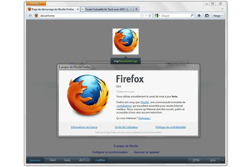Click Associer un appareil link
Image resolution: width=251 pixels, height=167 pixels.
(x=146, y=152)
